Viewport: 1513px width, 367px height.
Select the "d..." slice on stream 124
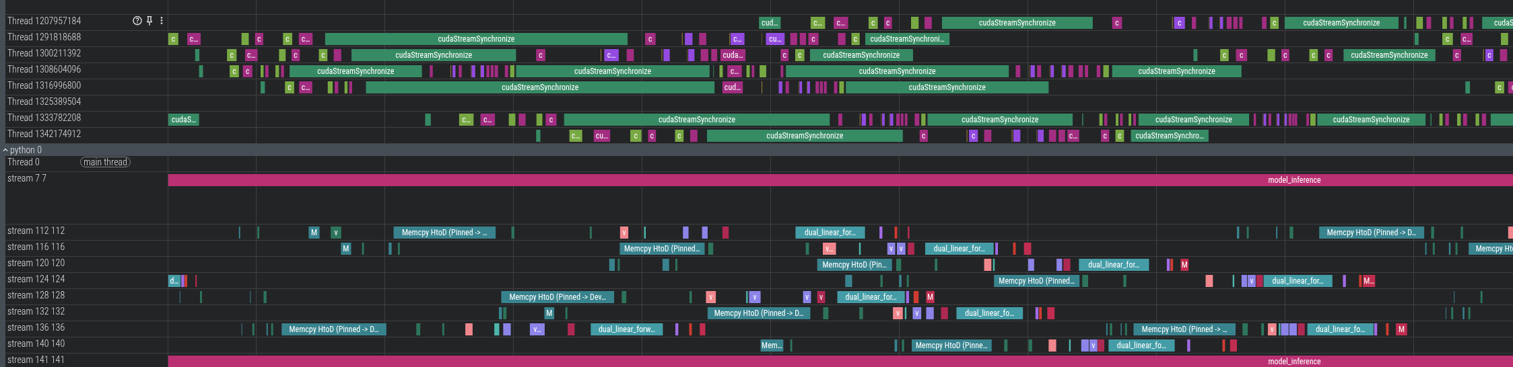(174, 281)
